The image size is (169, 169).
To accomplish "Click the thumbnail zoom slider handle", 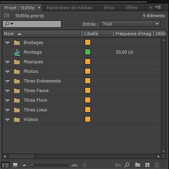I will point(32,165).
